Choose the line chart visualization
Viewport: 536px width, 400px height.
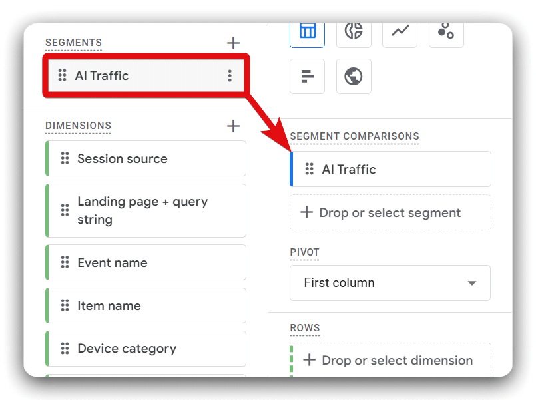400,31
